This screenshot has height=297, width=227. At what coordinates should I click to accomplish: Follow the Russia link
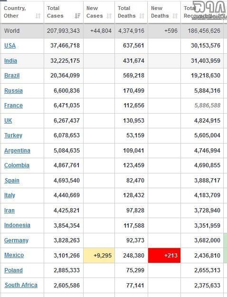click(x=13, y=91)
